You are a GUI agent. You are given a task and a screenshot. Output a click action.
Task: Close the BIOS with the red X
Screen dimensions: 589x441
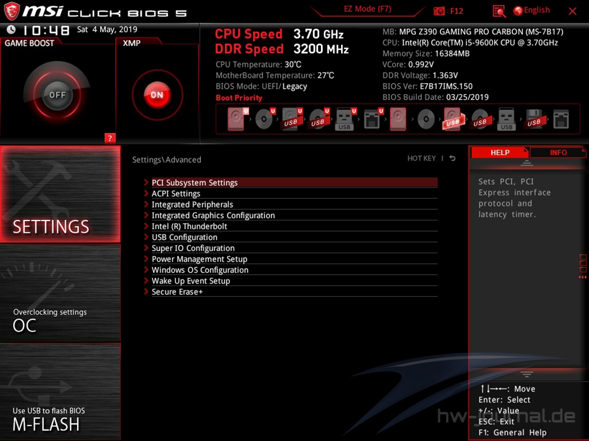[x=573, y=11]
